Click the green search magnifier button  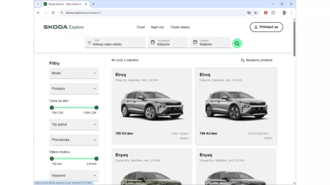(237, 43)
